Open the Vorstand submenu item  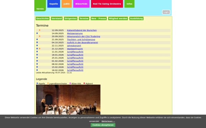click(x=57, y=18)
